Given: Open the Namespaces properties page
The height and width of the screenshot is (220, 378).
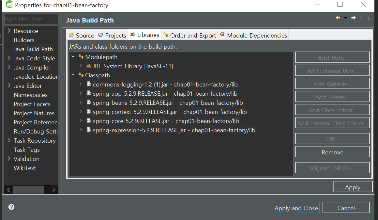Looking at the screenshot, I should [31, 95].
